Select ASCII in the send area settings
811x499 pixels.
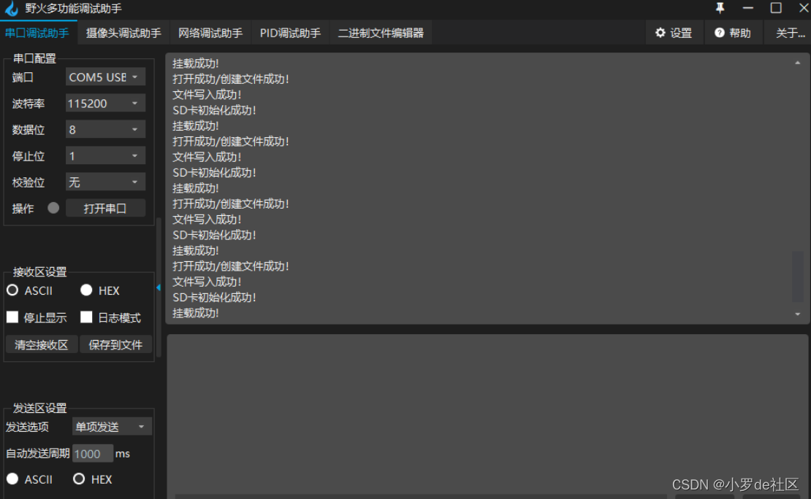12,479
